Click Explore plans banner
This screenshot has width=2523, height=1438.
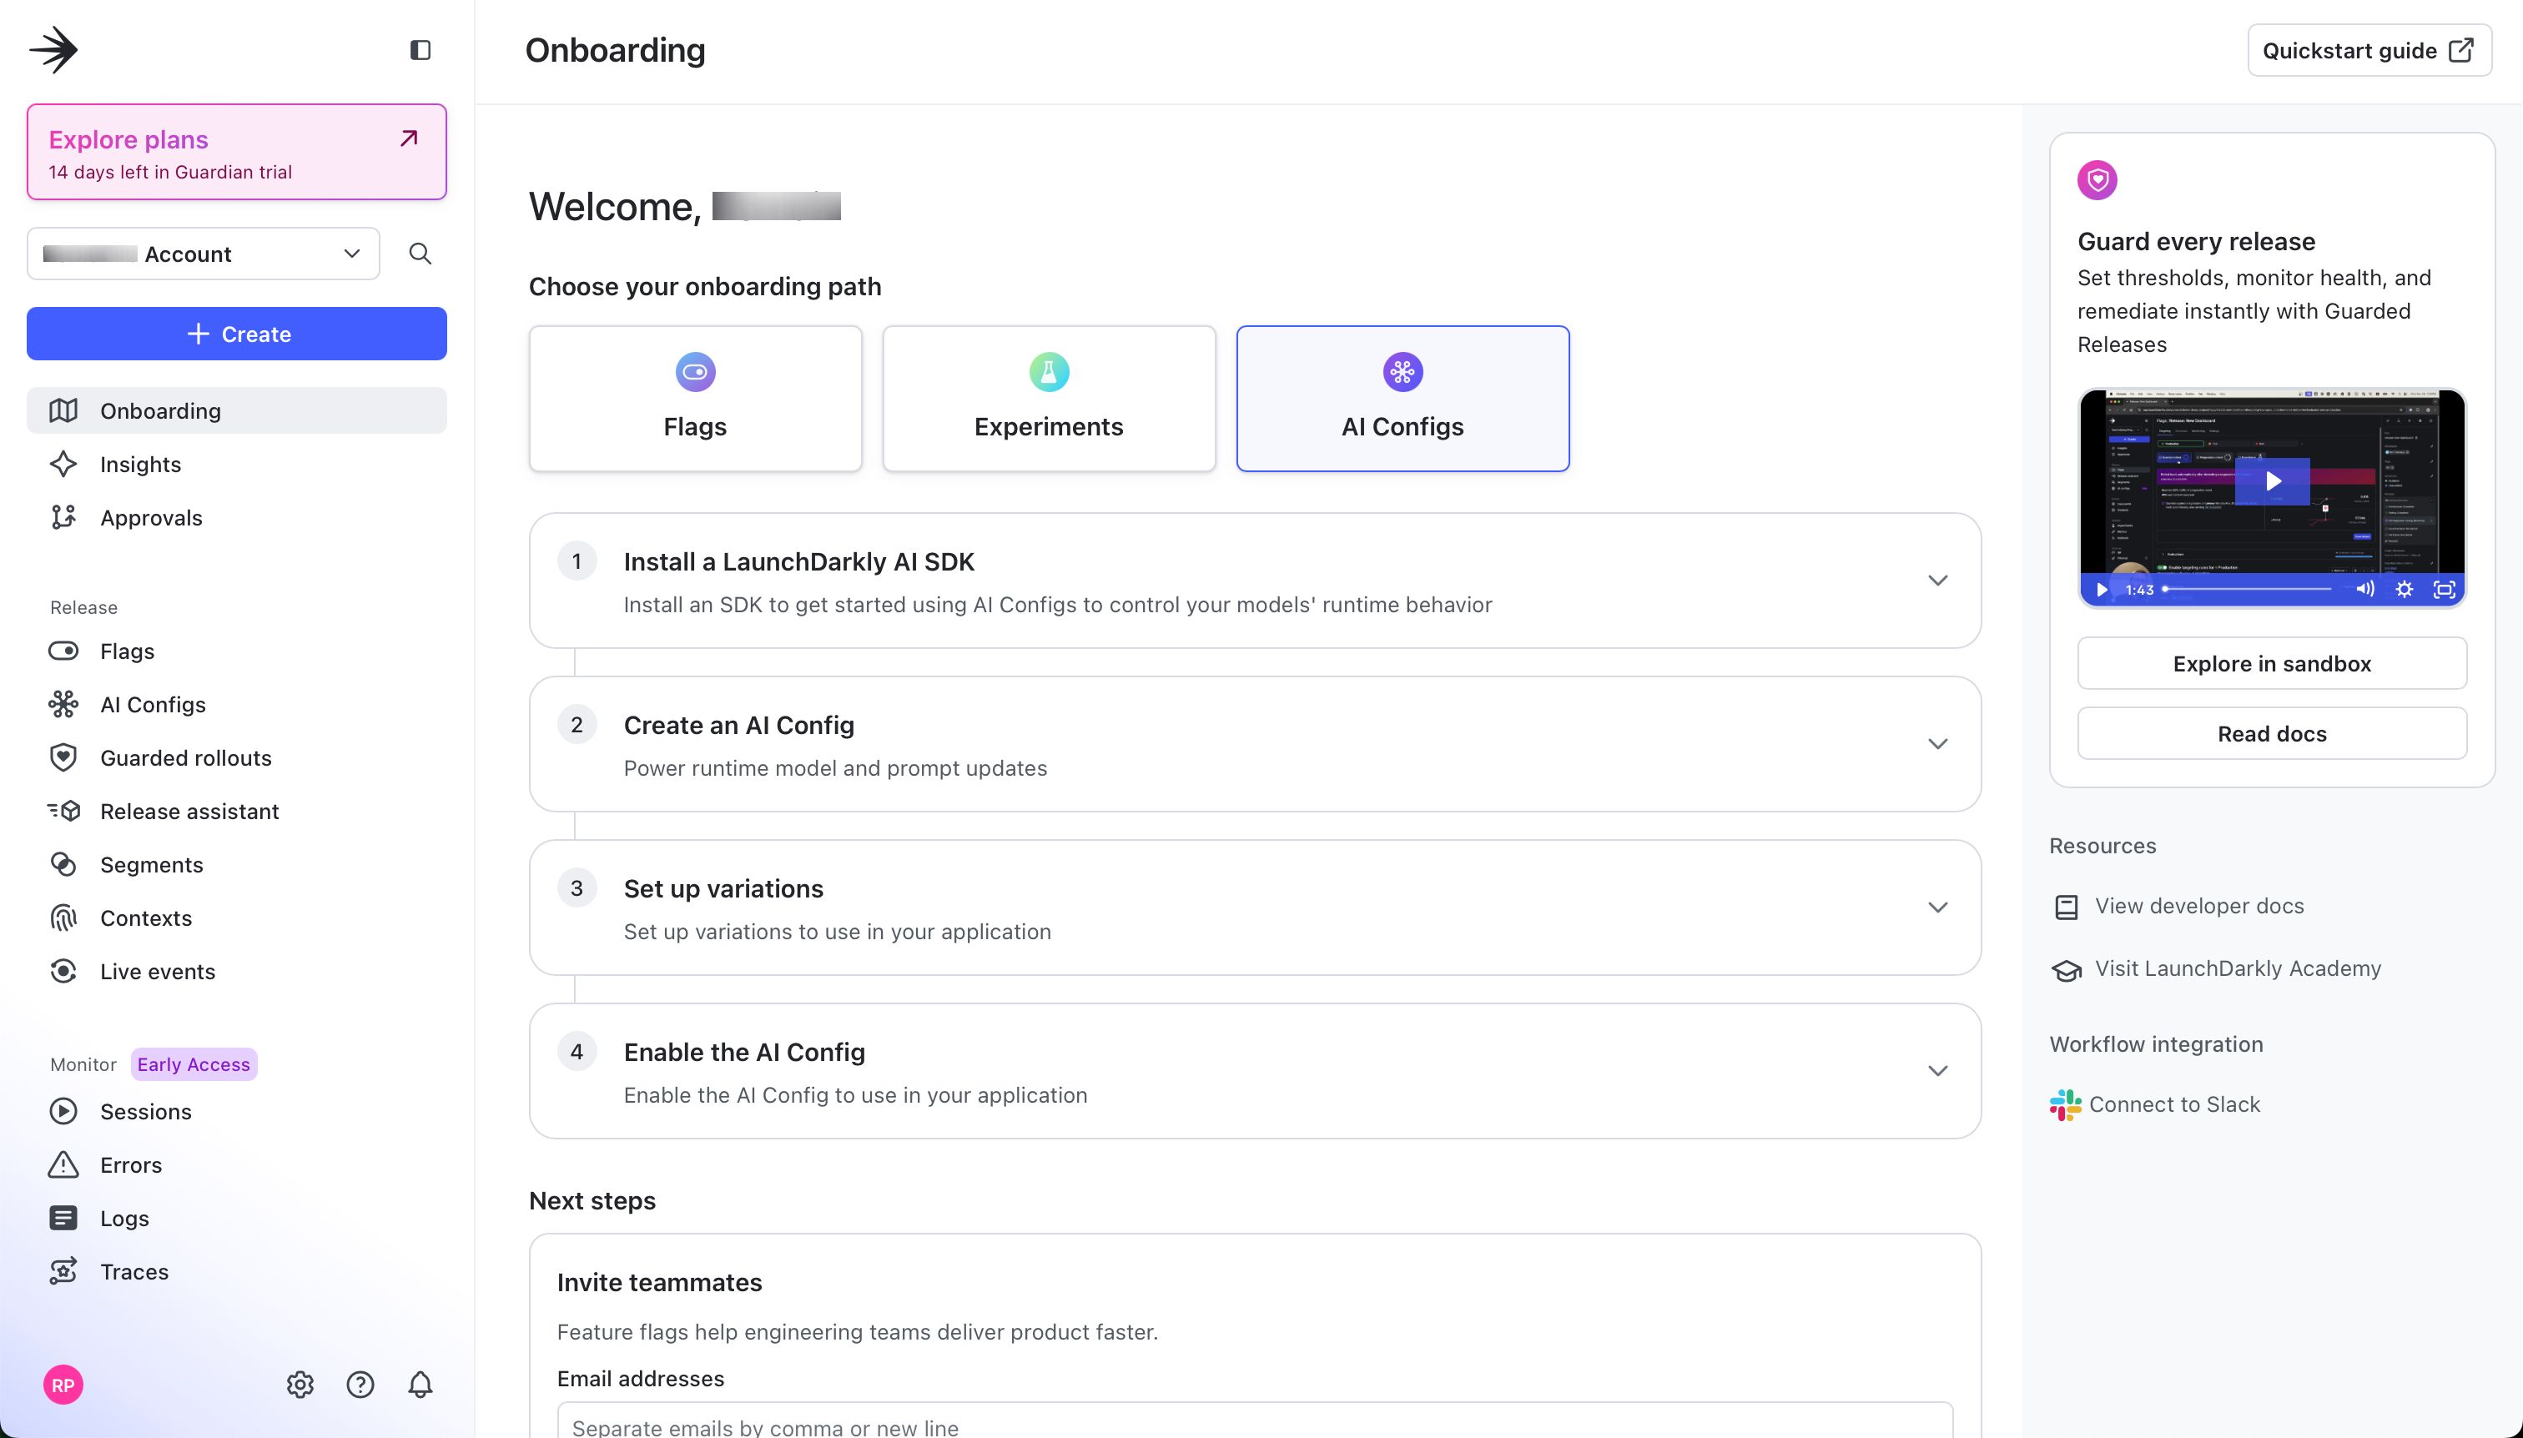237,152
